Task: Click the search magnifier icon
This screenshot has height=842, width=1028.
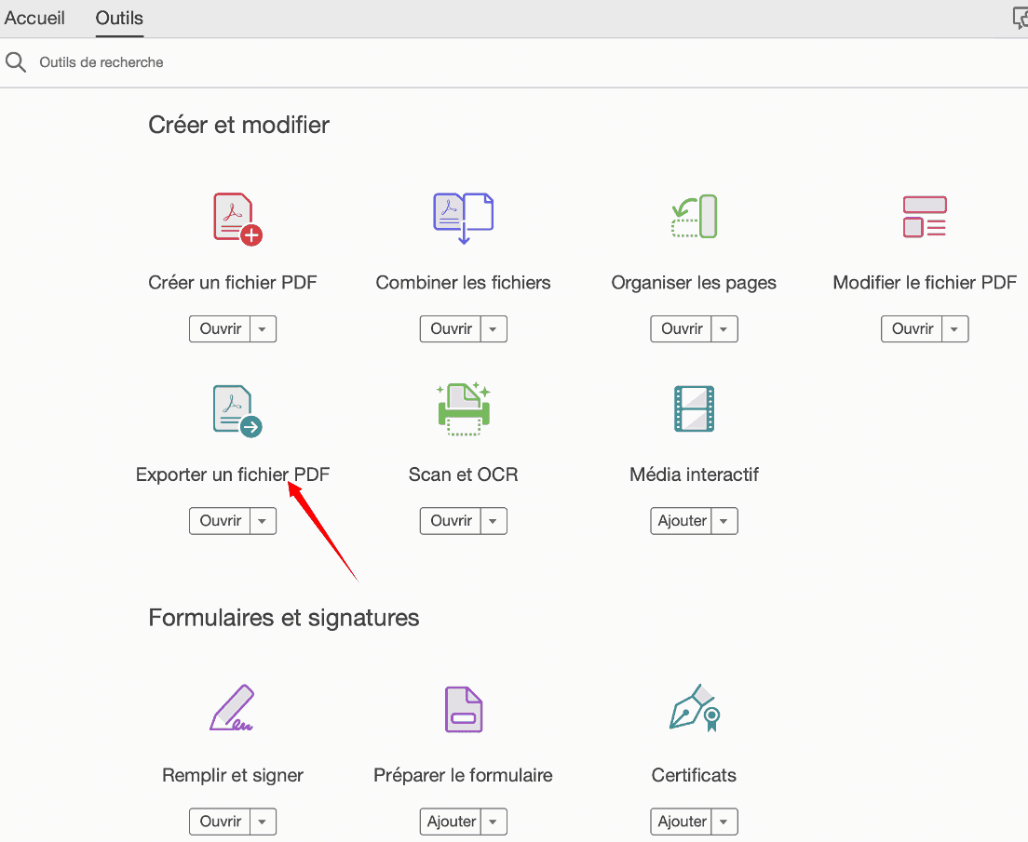Action: (x=16, y=62)
